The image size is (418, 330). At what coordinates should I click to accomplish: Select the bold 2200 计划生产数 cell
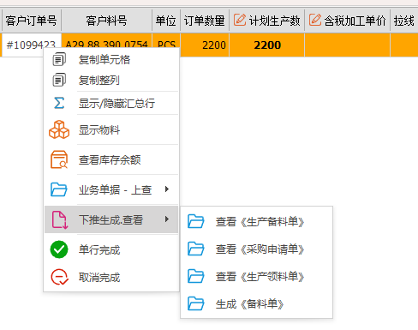(x=267, y=45)
